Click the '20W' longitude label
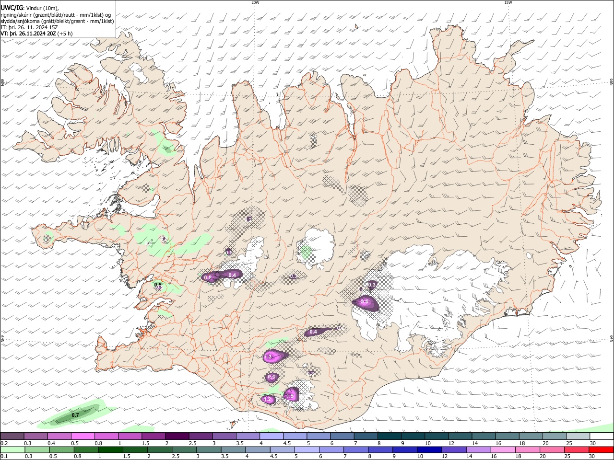Viewport: 614px width, 460px height. pos(255,2)
